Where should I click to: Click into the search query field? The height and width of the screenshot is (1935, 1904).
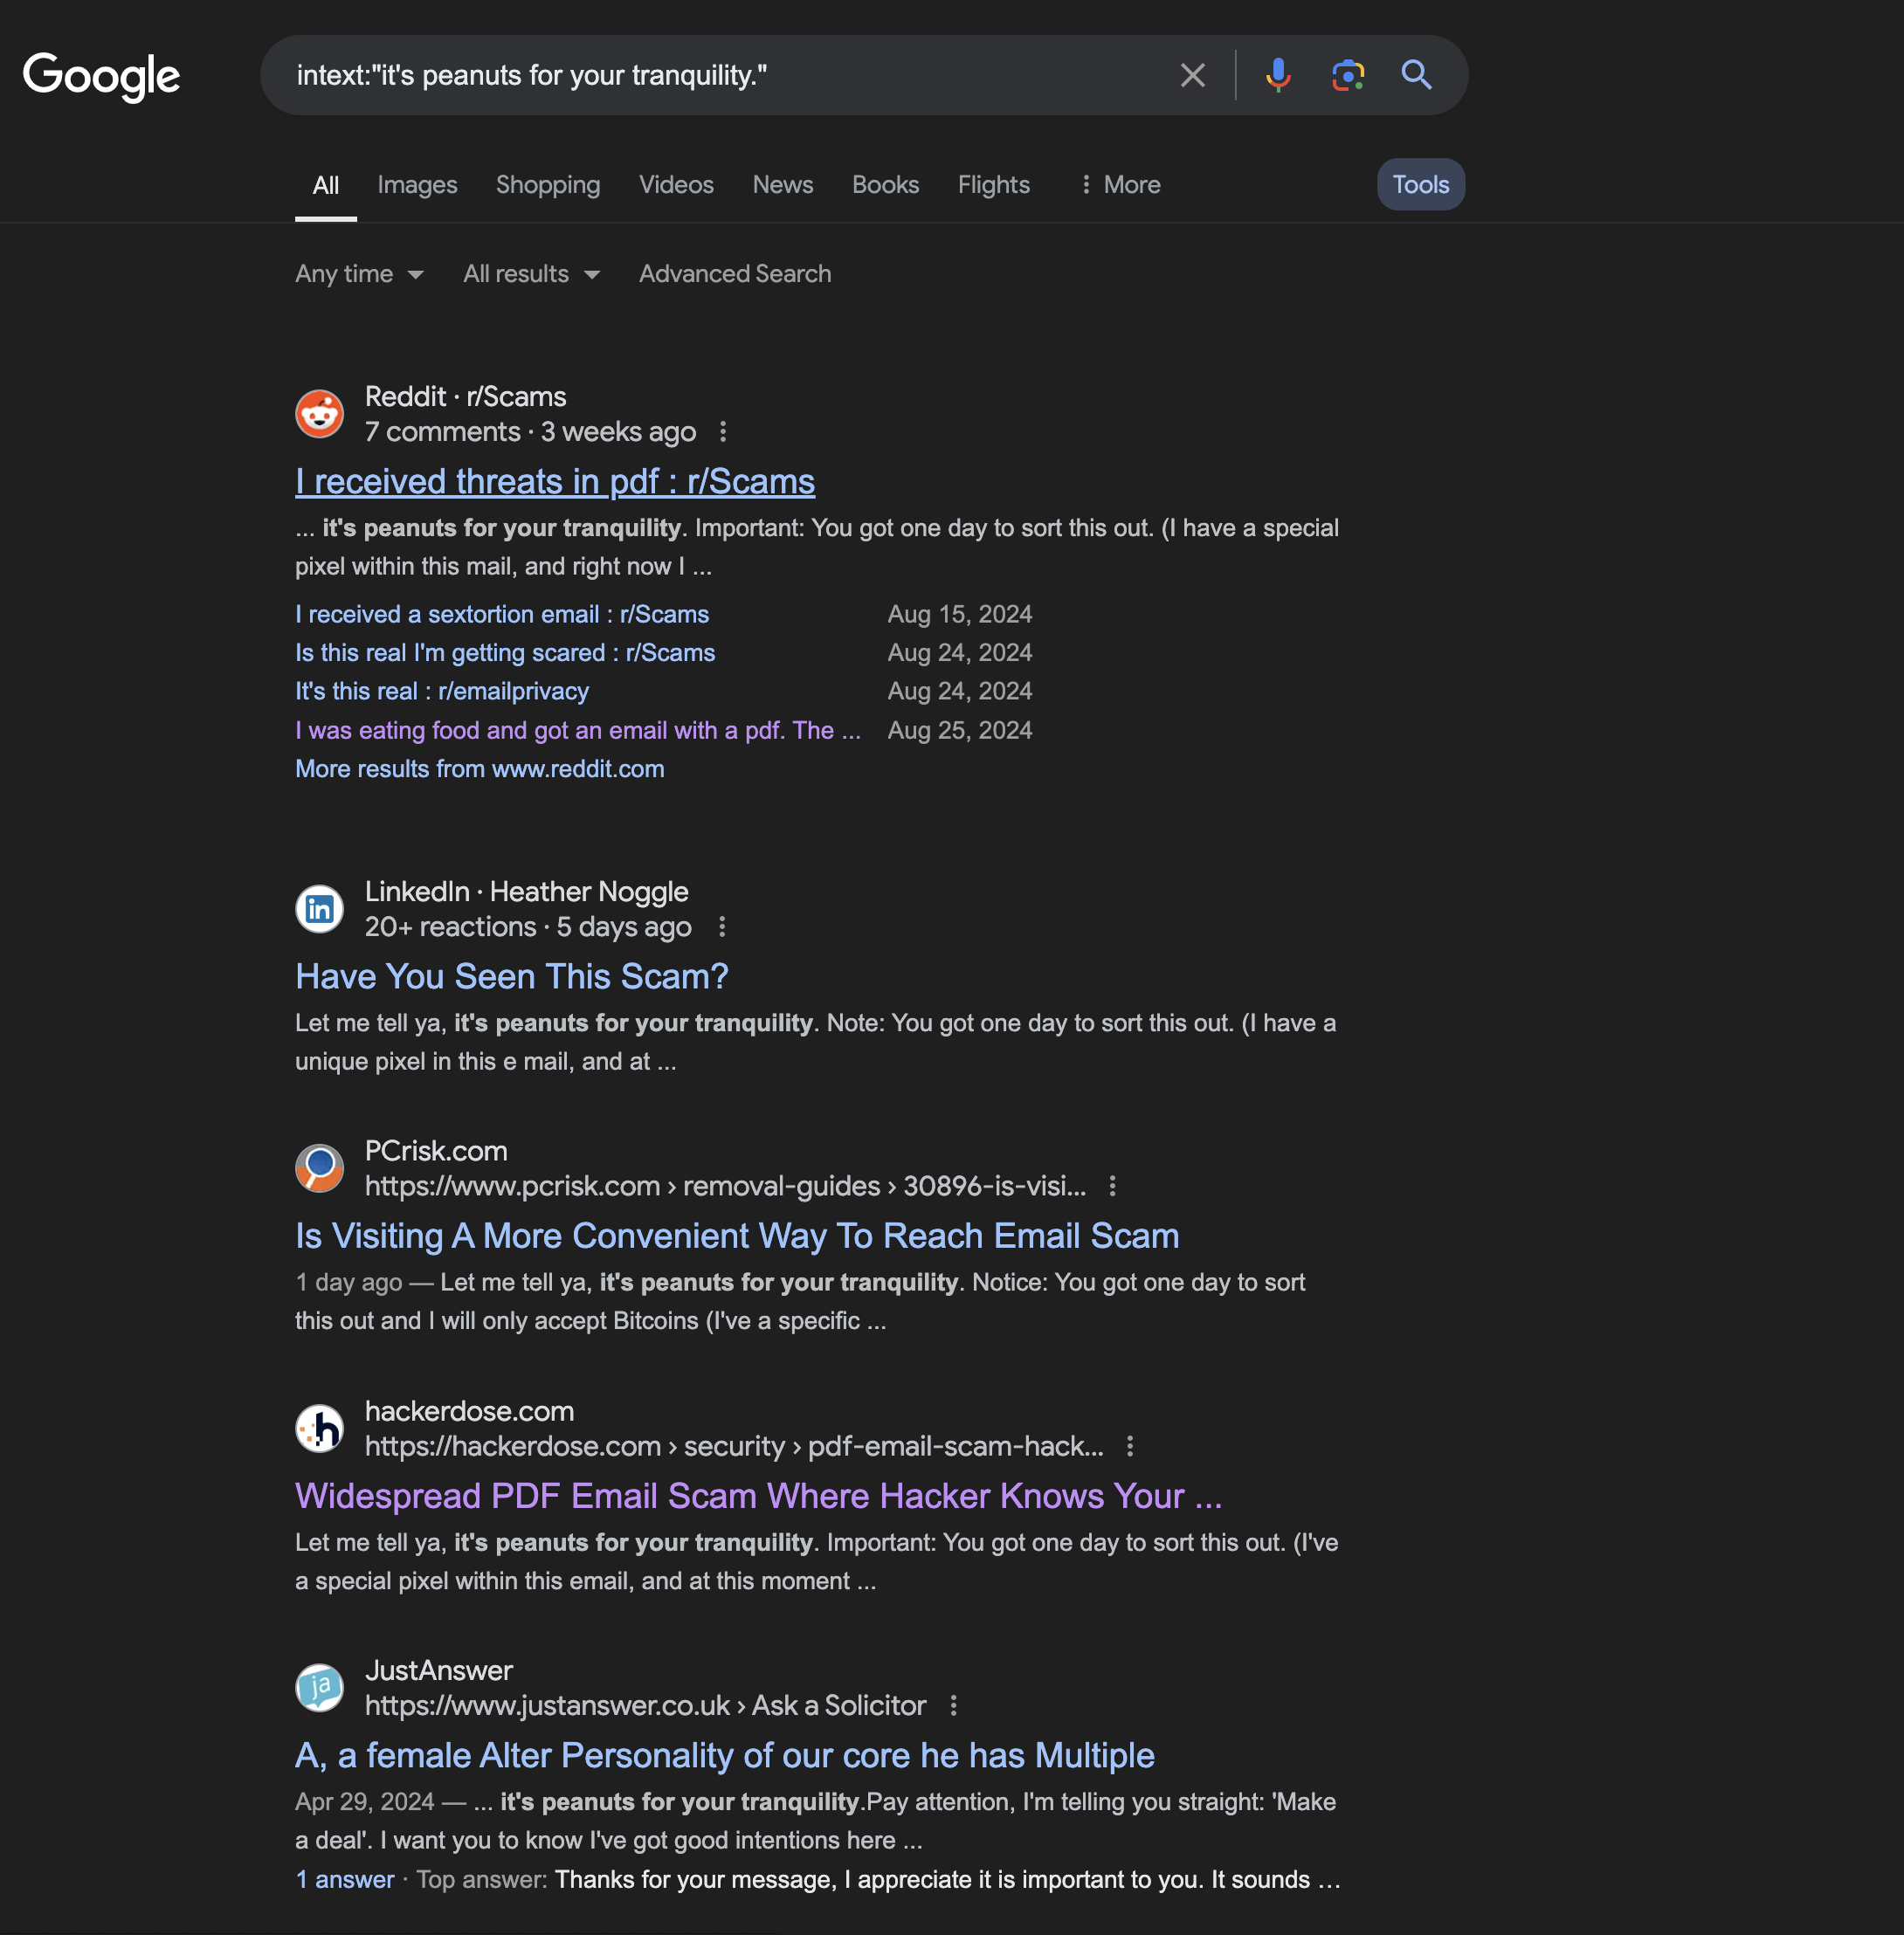700,75
